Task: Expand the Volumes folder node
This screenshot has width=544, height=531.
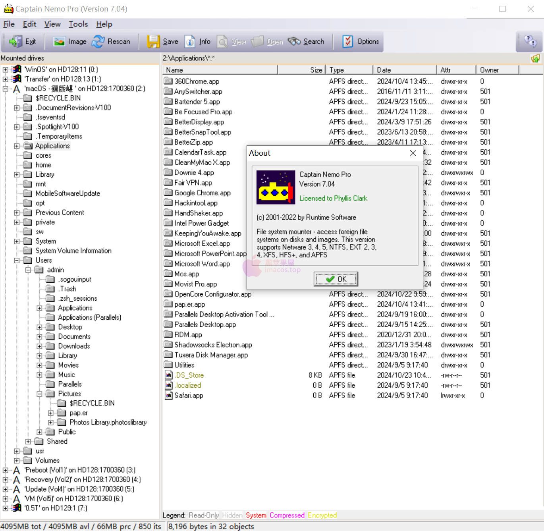Action: pyautogui.click(x=17, y=460)
